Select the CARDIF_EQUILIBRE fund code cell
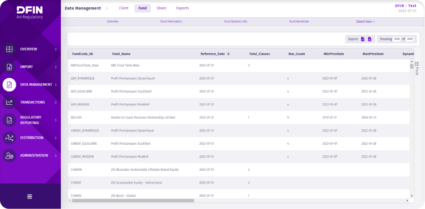The height and width of the screenshot is (209, 425). point(84,144)
